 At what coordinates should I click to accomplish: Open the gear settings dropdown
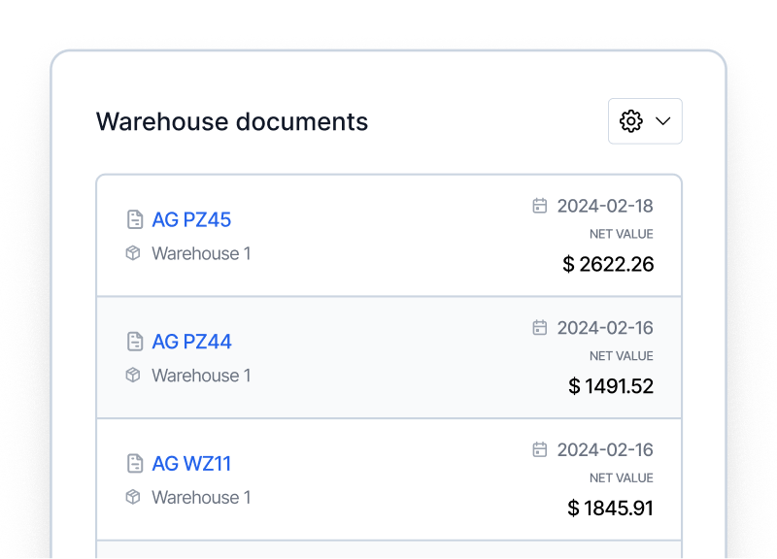[x=645, y=121]
